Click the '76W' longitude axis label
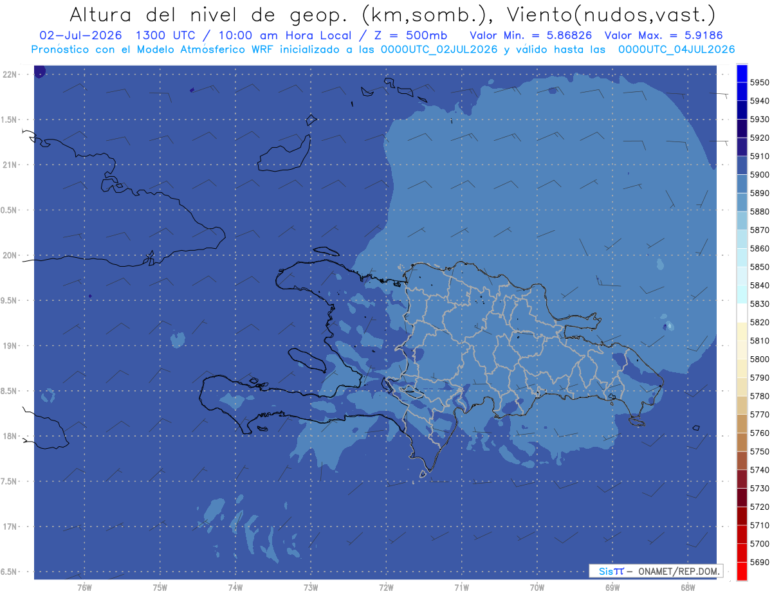This screenshot has width=772, height=596. [84, 588]
